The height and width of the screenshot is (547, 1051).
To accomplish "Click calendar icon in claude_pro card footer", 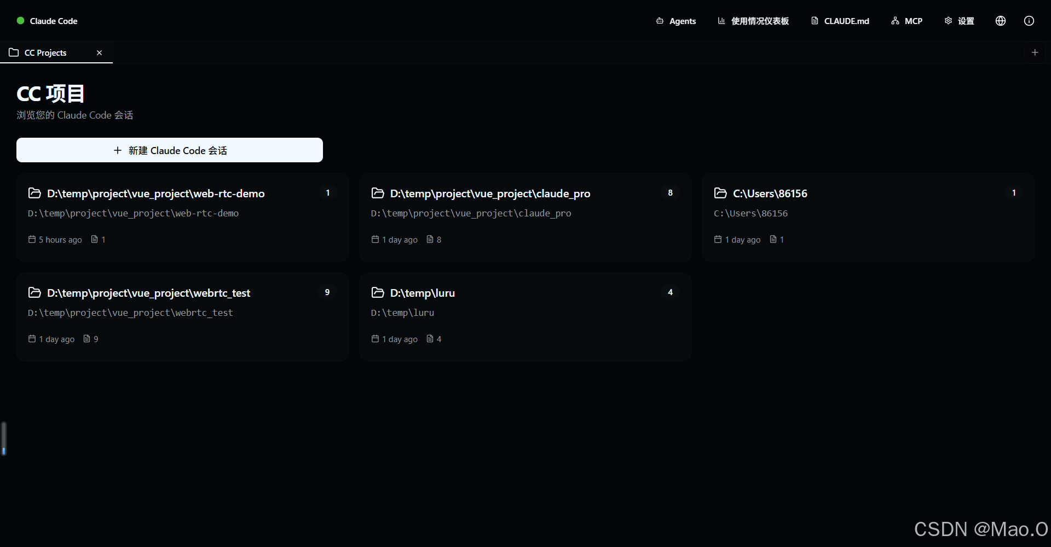I will (375, 239).
